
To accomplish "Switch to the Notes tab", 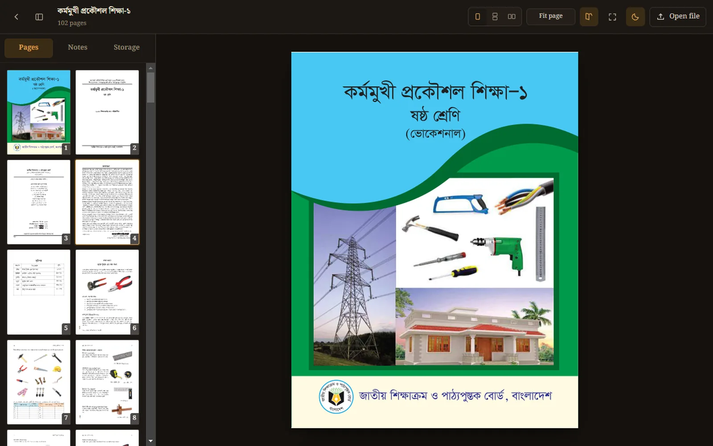I will 78,48.
